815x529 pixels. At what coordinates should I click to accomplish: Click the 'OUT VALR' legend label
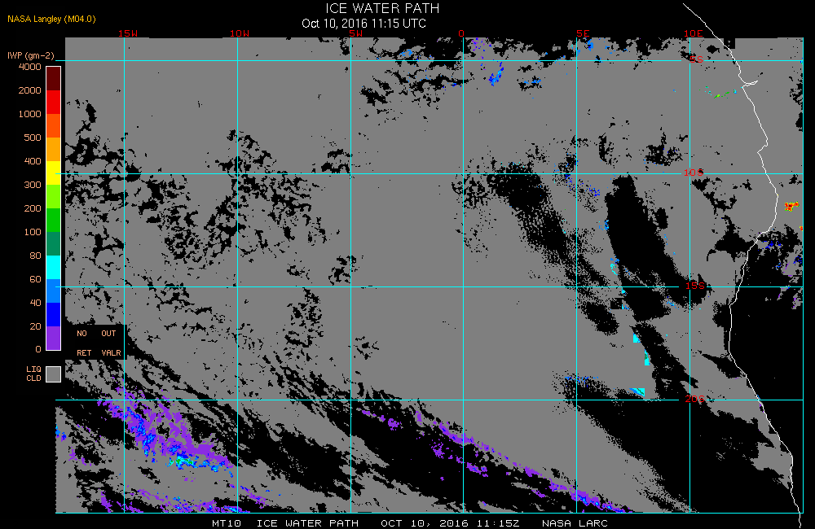110,343
